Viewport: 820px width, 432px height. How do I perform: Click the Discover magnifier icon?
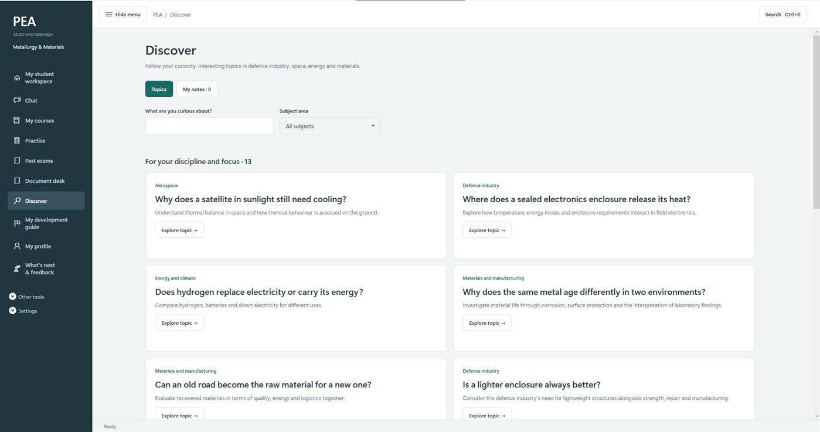point(17,200)
